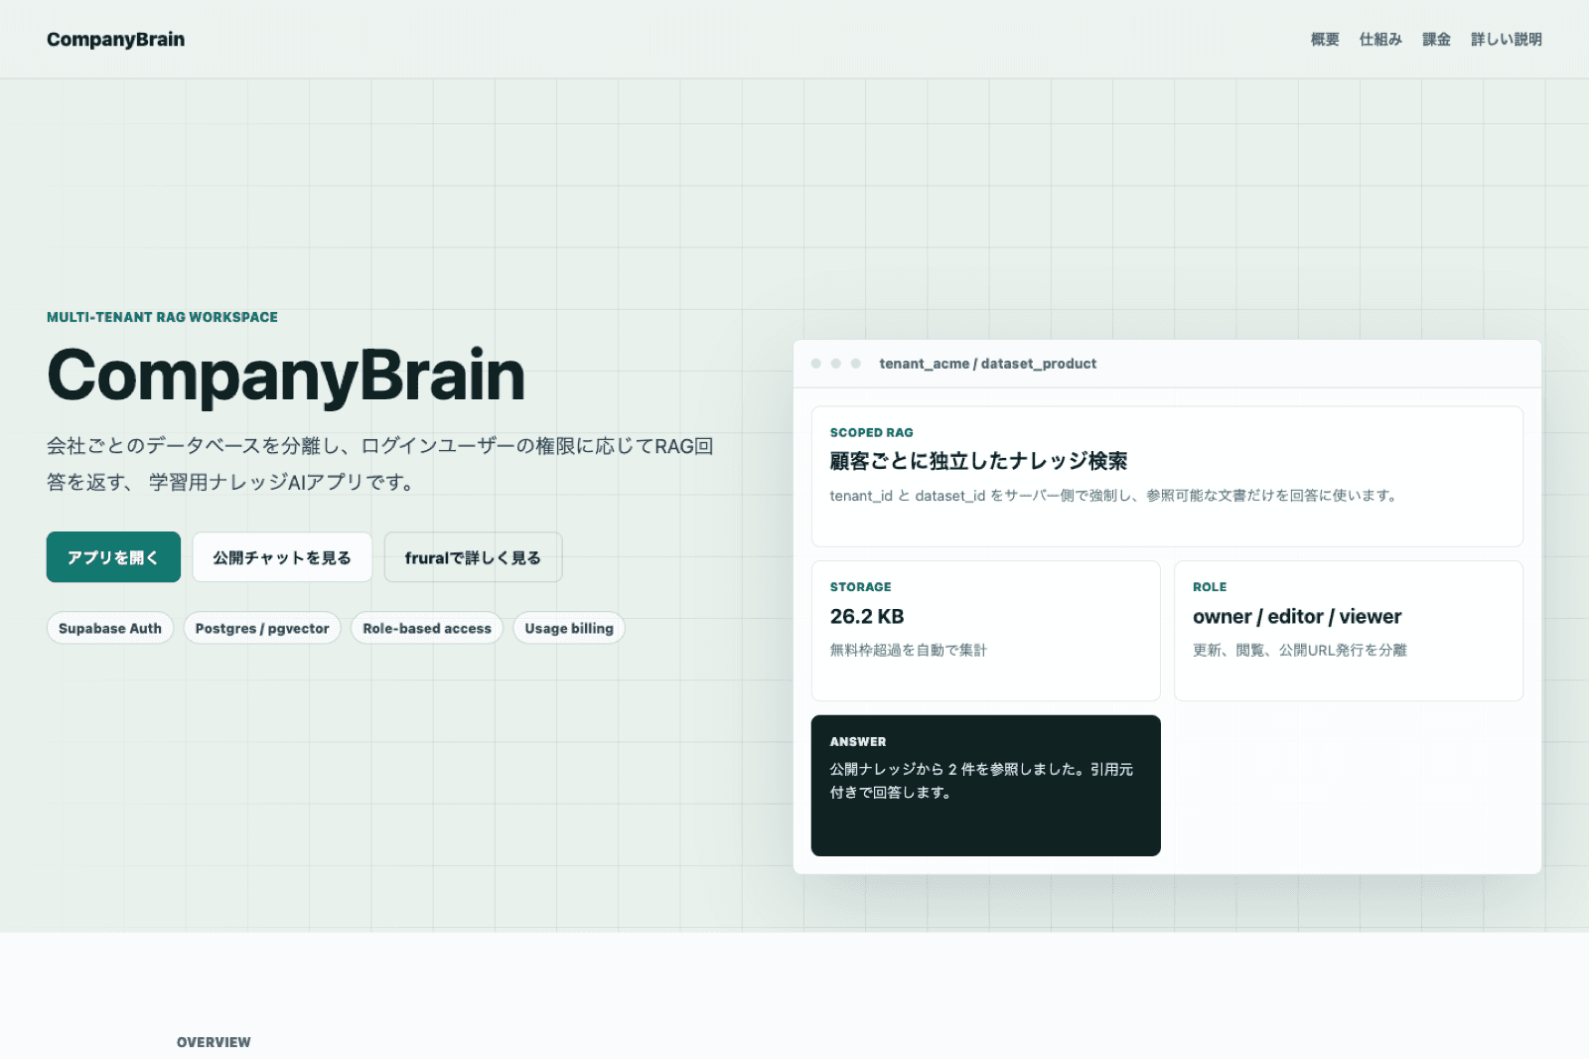Click the Postgres / pgvector tag
Viewport: 1589px width, 1059px height.
pos(262,628)
